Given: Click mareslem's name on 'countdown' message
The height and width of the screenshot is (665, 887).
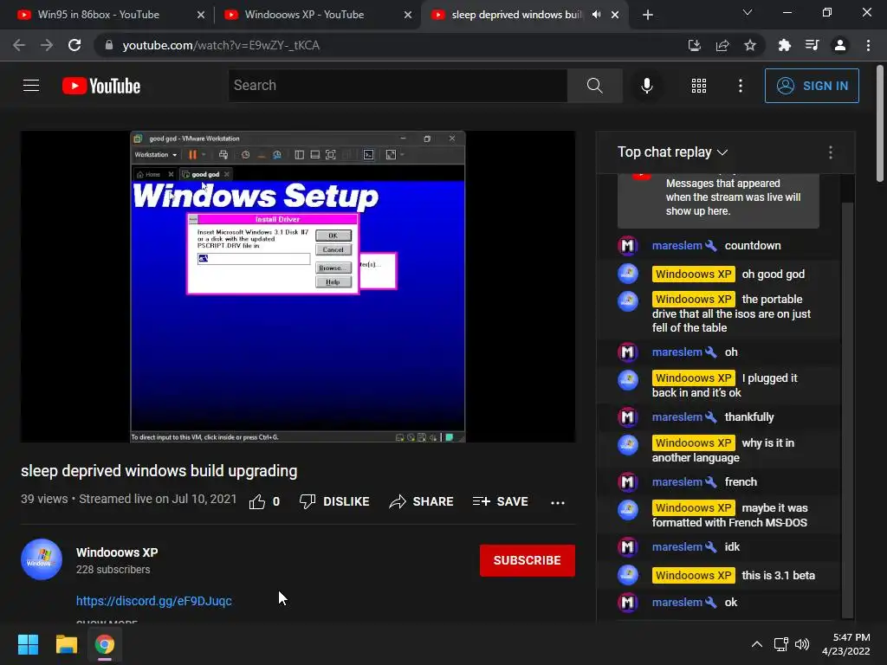Looking at the screenshot, I should pyautogui.click(x=677, y=245).
